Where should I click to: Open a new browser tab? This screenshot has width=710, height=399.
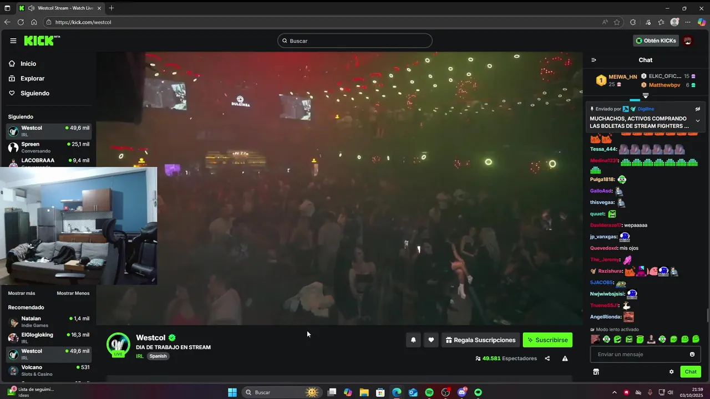click(x=111, y=8)
